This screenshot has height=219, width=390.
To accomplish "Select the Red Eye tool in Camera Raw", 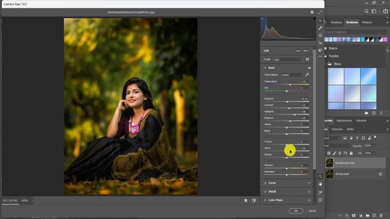I will (x=320, y=43).
